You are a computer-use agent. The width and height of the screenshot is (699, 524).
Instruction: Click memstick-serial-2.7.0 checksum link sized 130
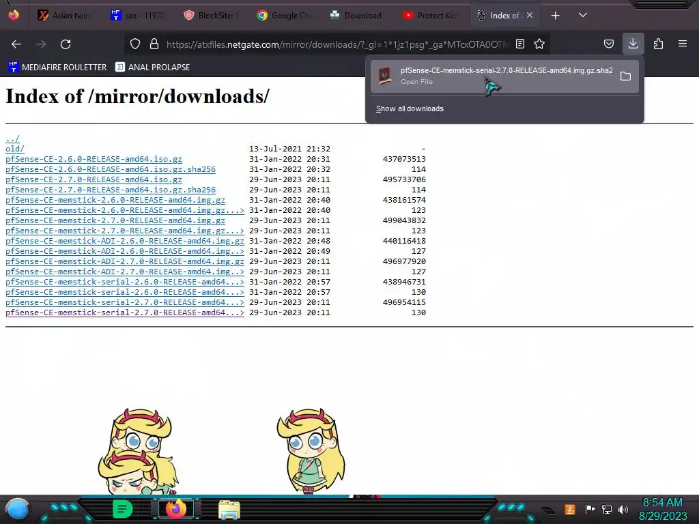pyautogui.click(x=125, y=312)
